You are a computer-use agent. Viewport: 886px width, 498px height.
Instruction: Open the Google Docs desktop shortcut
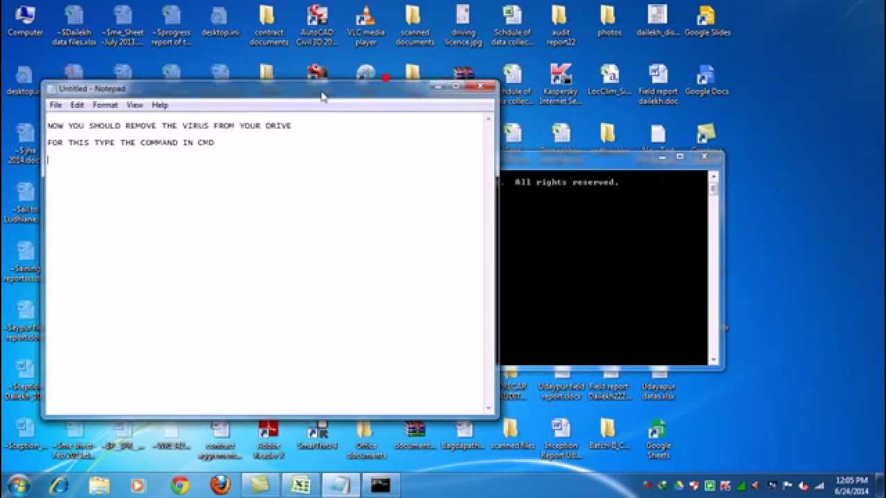pos(706,80)
